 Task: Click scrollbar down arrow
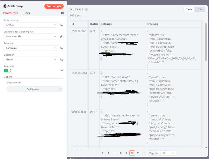pyautogui.click(x=206, y=148)
